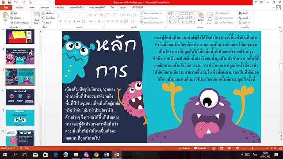283x159 pixels.
Task: Toggle Italic formatting
Action: pyautogui.click(x=65, y=21)
